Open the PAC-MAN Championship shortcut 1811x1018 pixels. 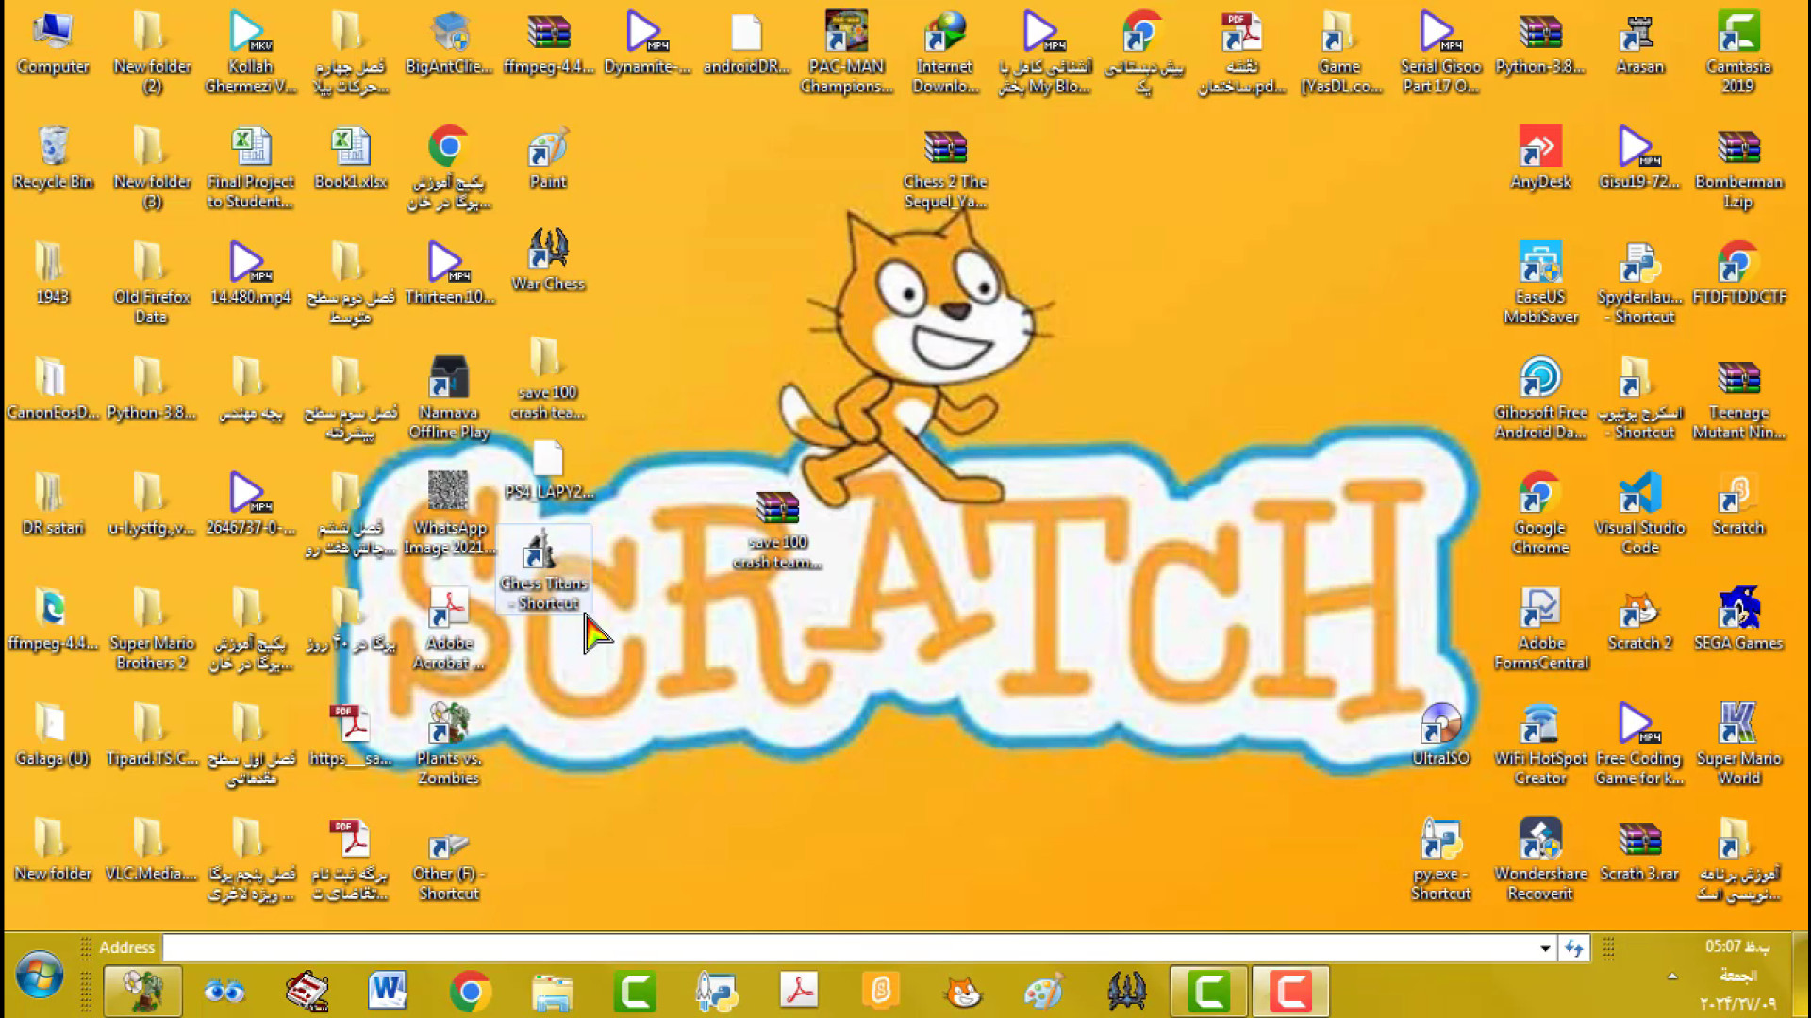pyautogui.click(x=846, y=54)
